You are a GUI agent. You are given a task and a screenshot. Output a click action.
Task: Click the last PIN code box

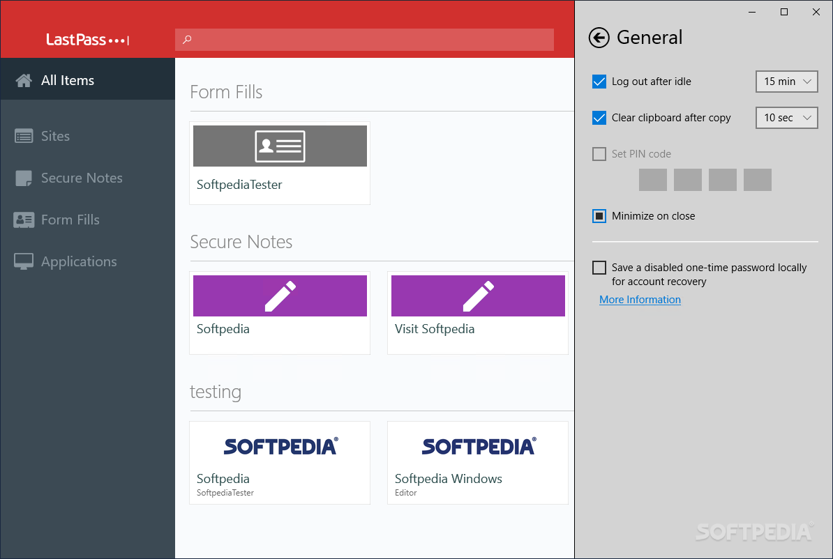pos(757,180)
